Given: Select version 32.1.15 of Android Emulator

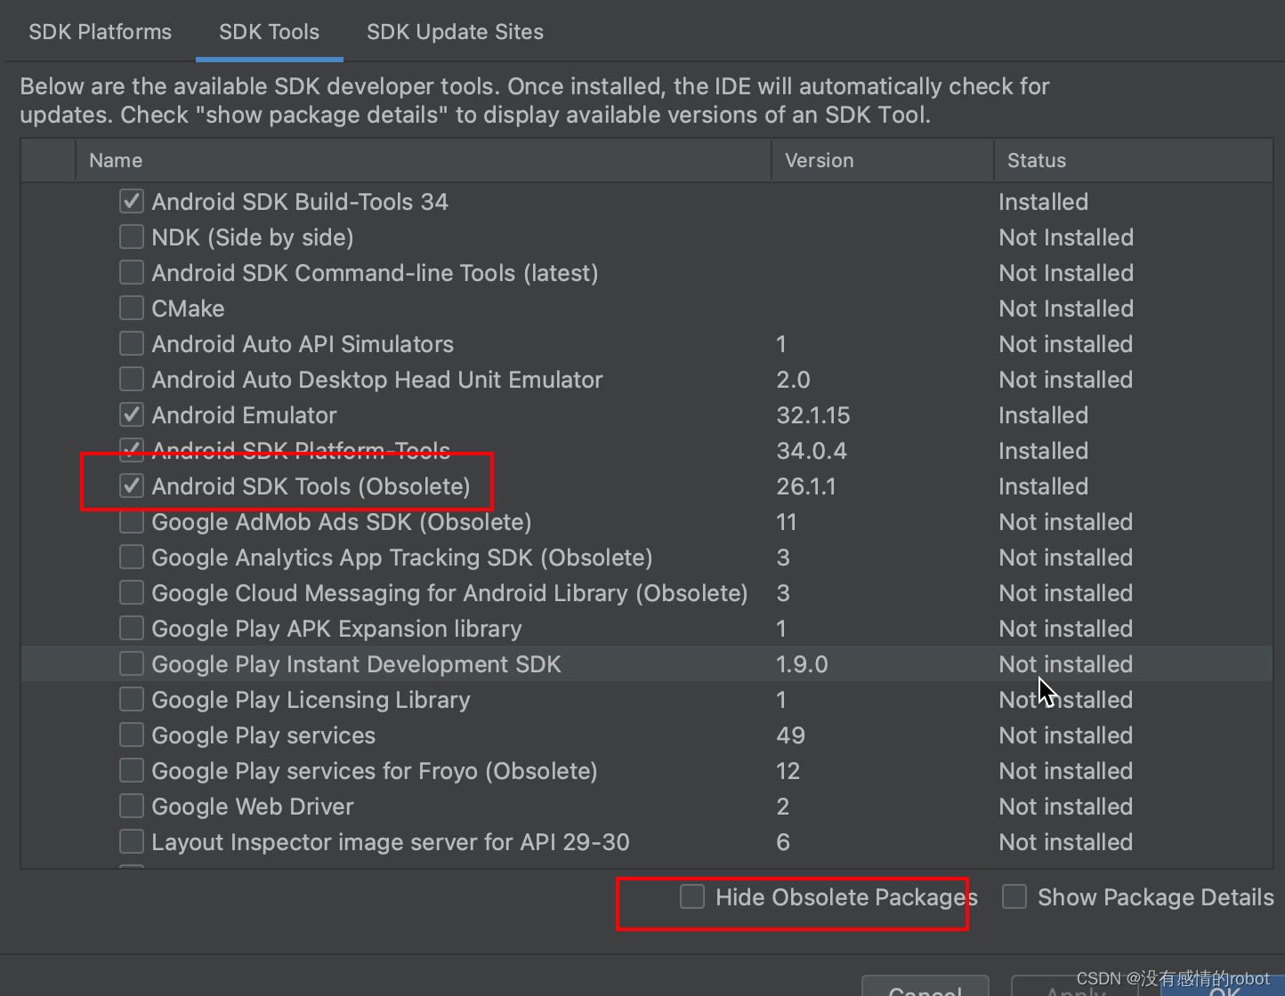Looking at the screenshot, I should pos(813,415).
